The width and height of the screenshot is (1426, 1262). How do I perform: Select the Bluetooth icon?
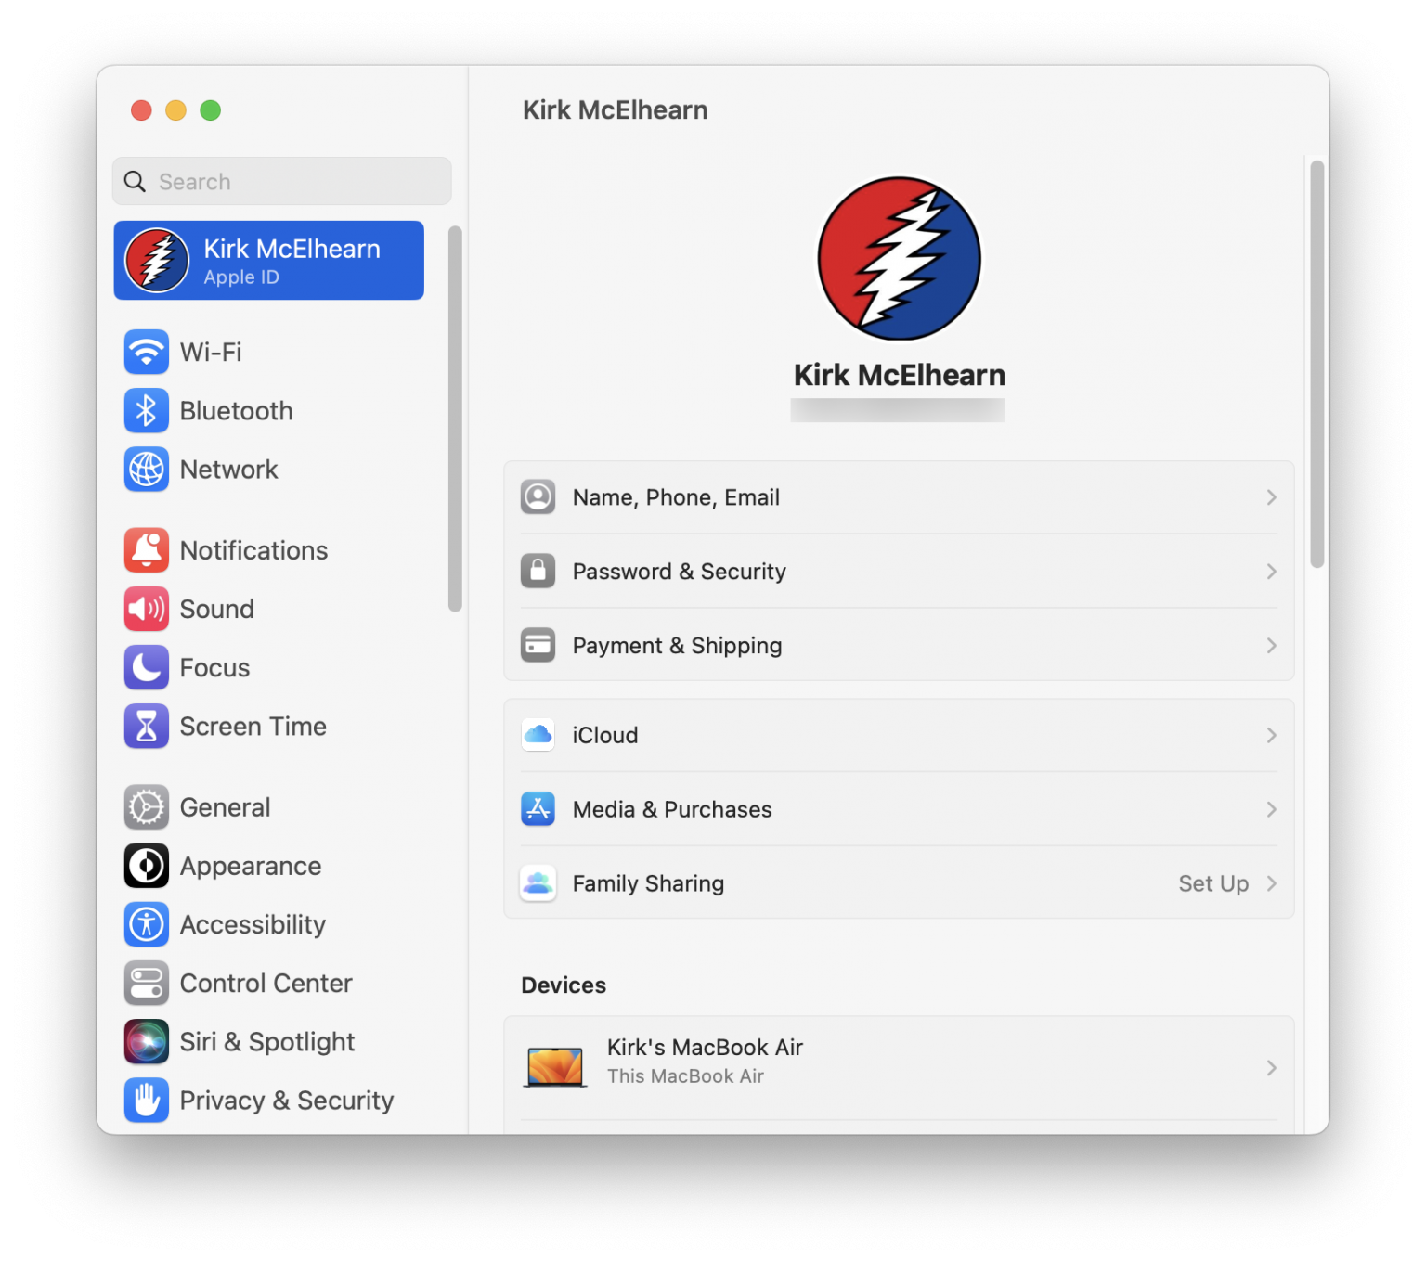pos(146,410)
